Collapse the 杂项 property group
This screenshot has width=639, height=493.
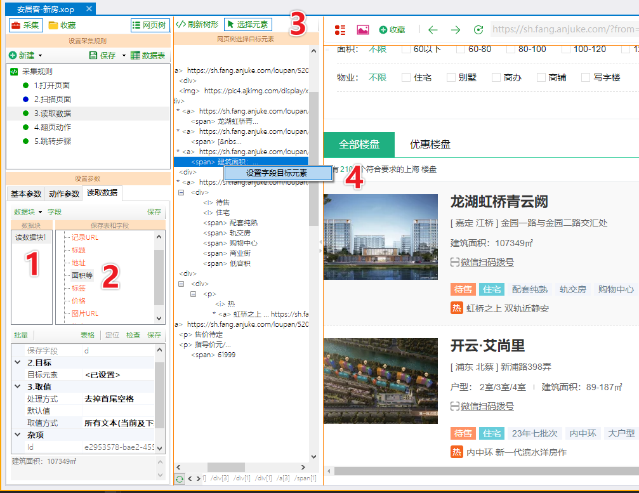(18, 435)
